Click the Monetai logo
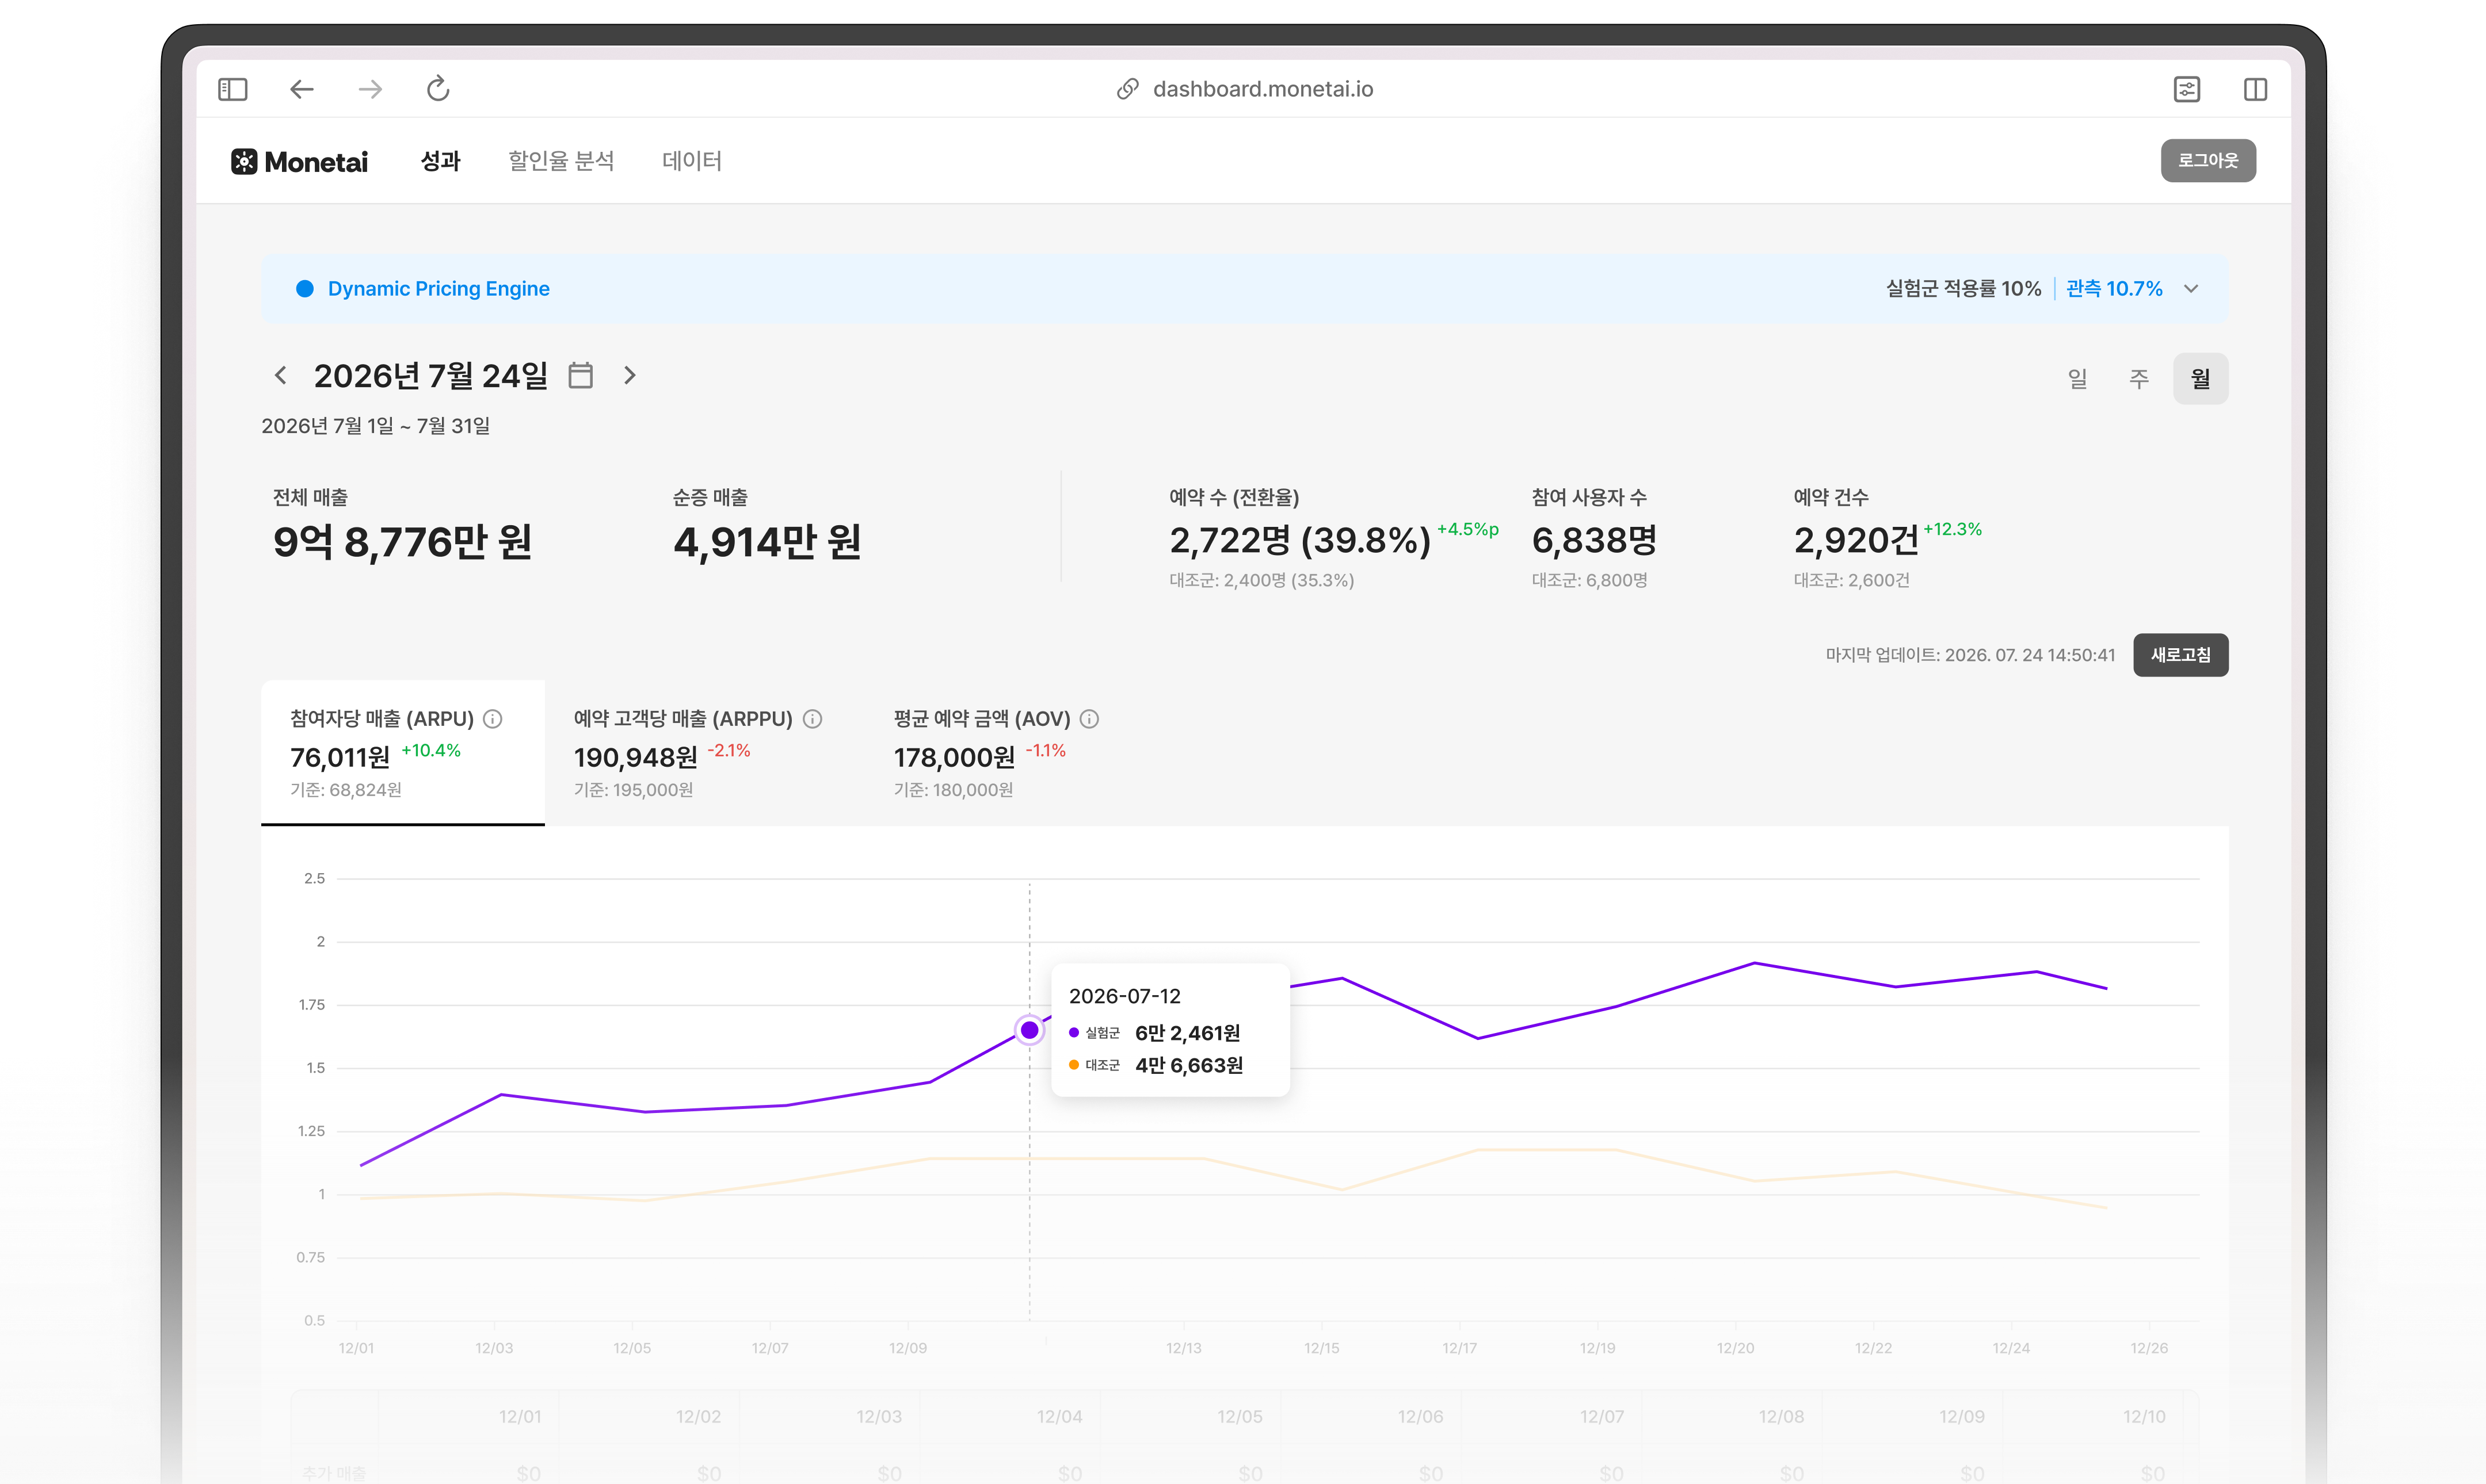This screenshot has width=2486, height=1484. 299,161
